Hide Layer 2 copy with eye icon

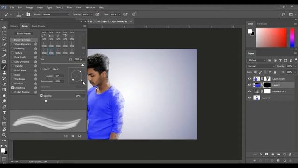pos(249,79)
